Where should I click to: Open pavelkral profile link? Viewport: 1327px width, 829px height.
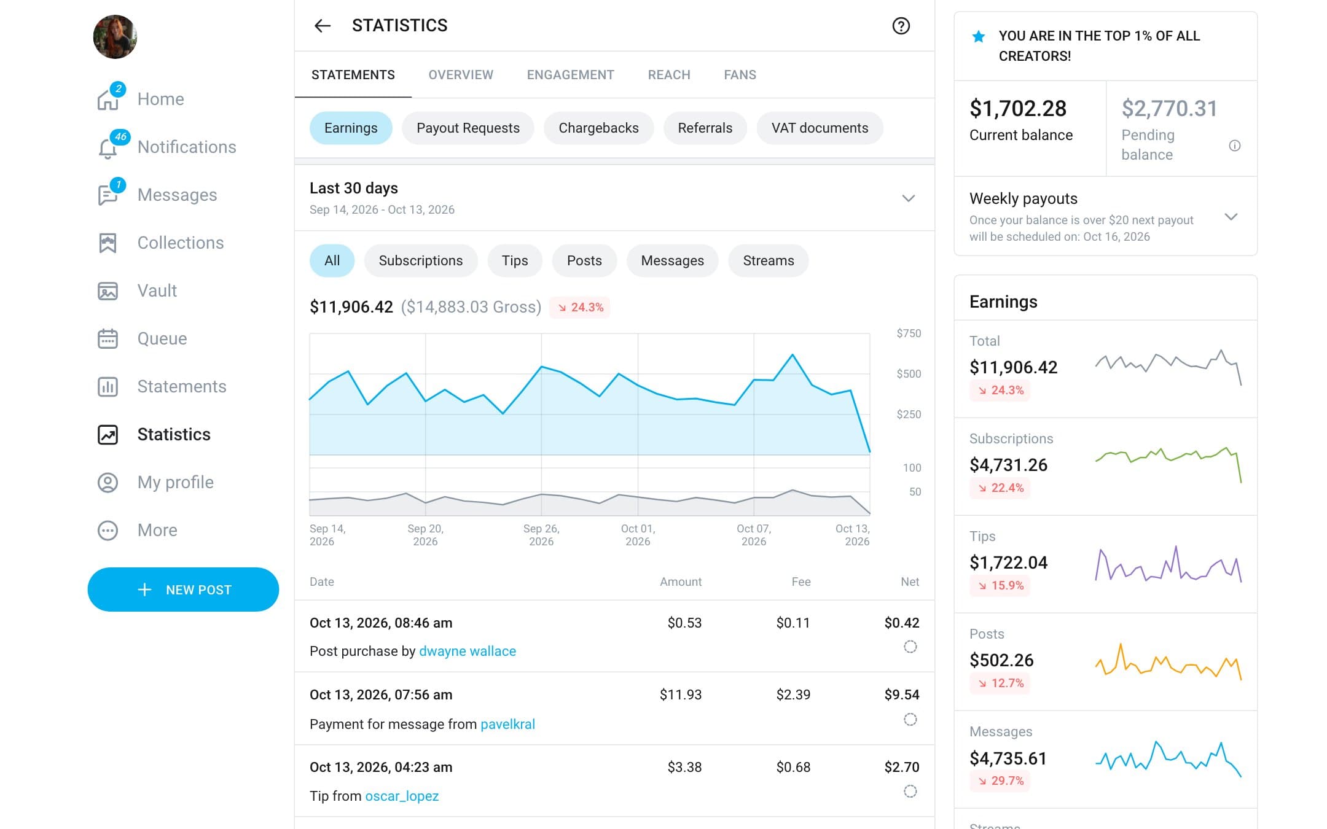pos(507,725)
